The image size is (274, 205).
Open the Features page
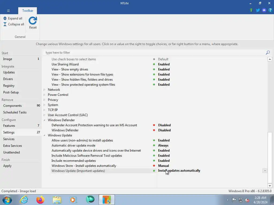pos(21,126)
